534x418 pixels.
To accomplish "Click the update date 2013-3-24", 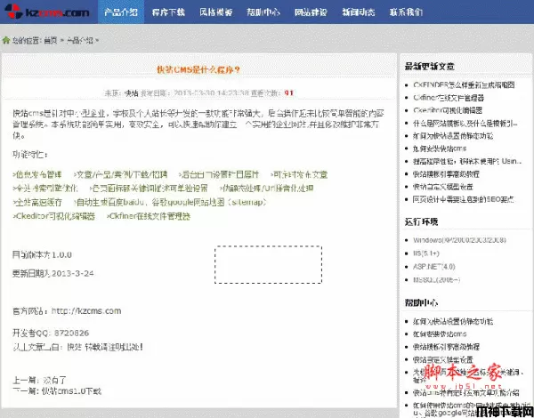I will click(x=73, y=273).
